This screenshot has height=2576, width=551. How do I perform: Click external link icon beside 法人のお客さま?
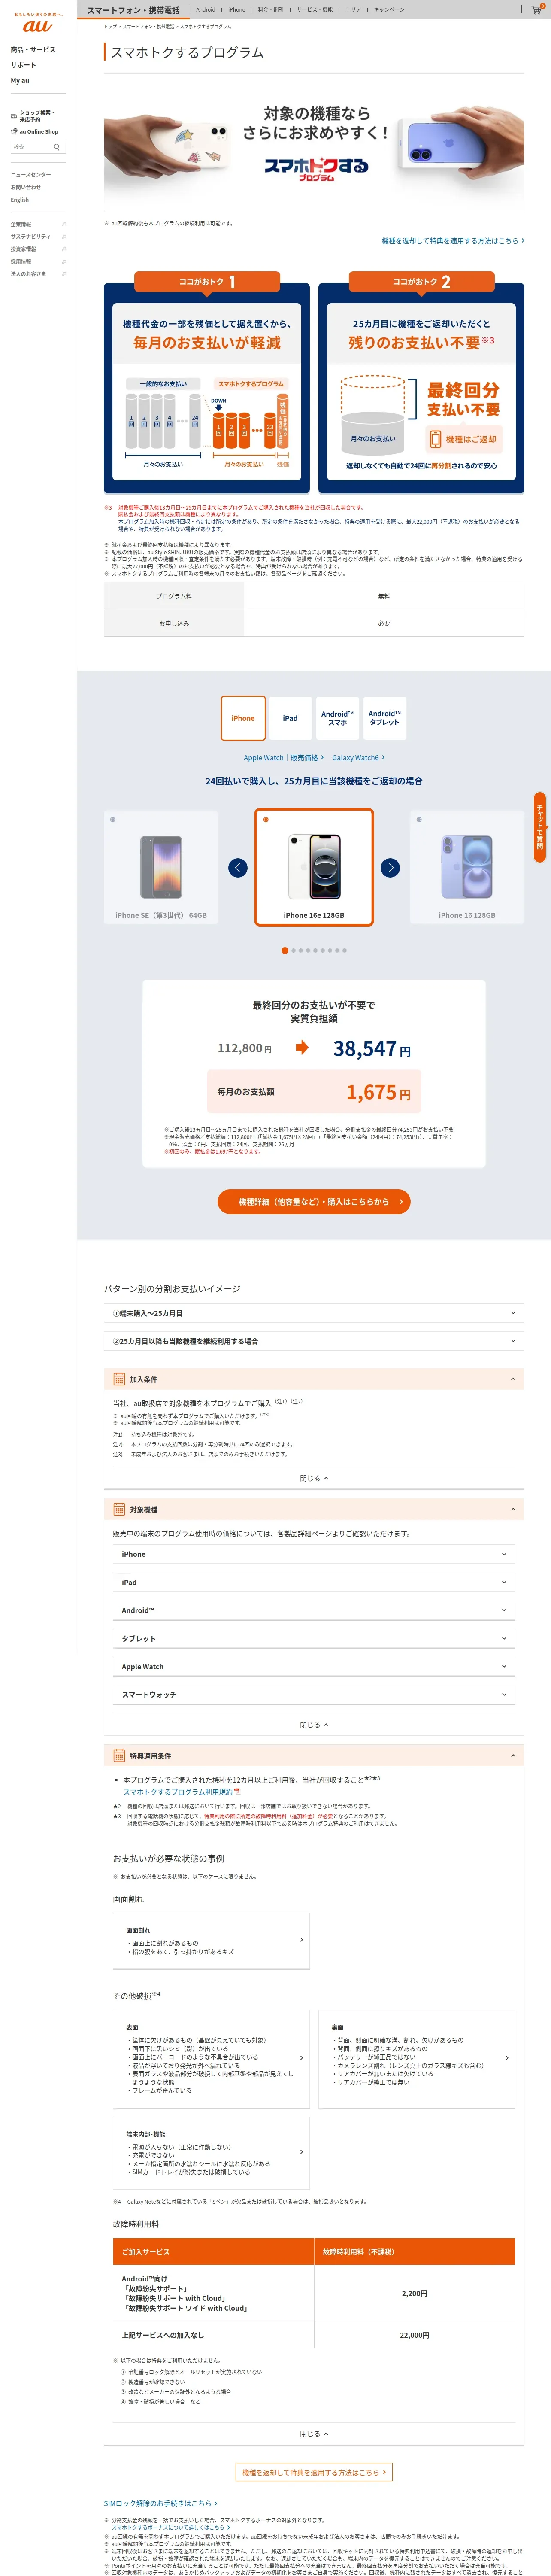click(64, 274)
